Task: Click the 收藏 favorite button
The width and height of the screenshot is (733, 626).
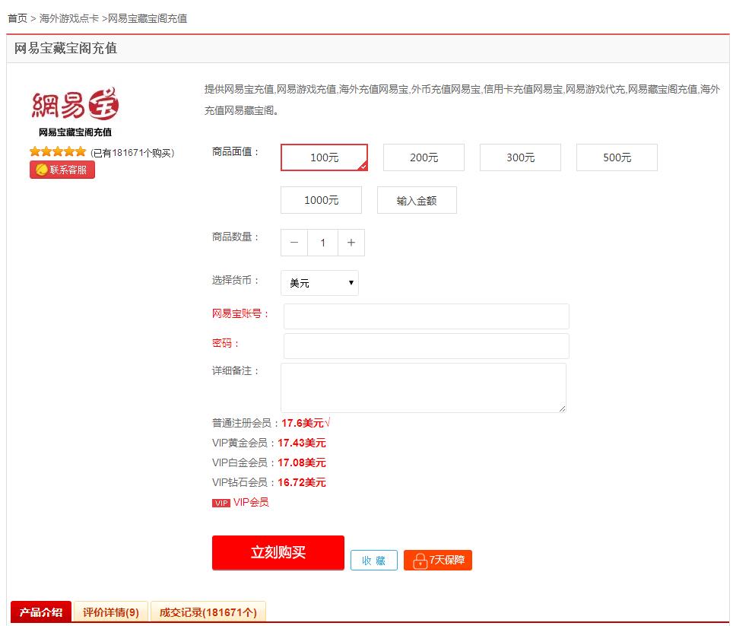Action: point(374,561)
